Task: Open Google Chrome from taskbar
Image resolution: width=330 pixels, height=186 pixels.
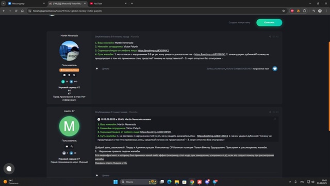Action: 192,182
